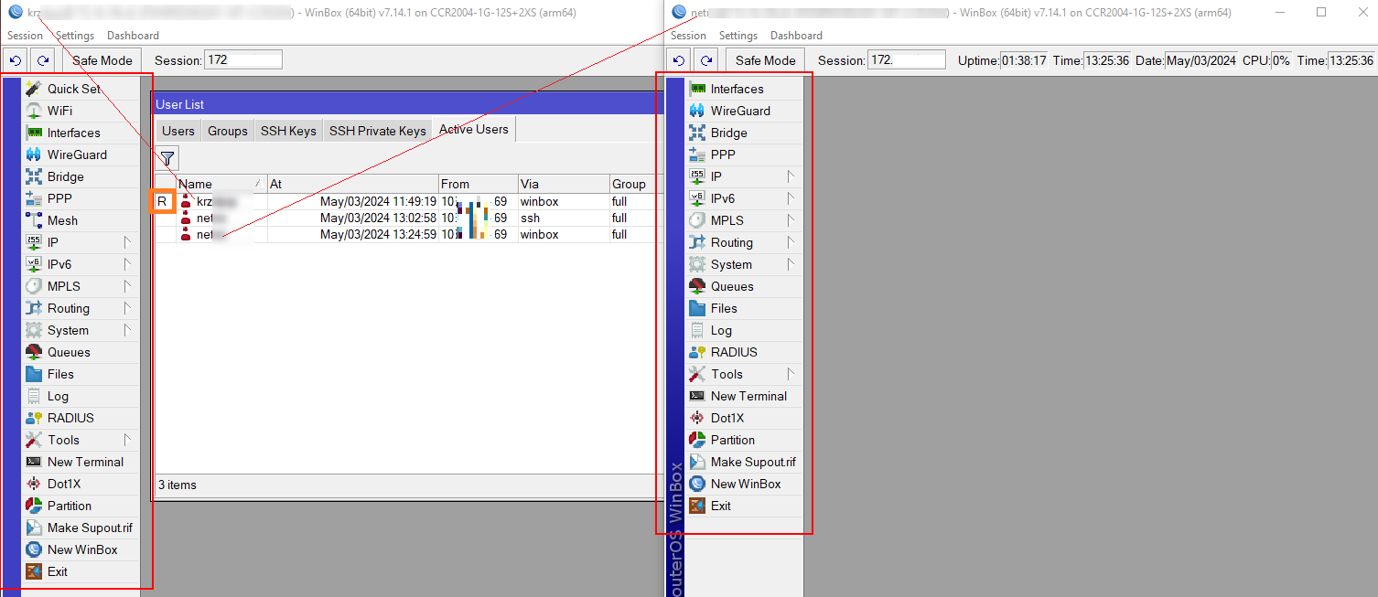Click New WinBox in right window
The image size is (1378, 597).
pos(744,484)
